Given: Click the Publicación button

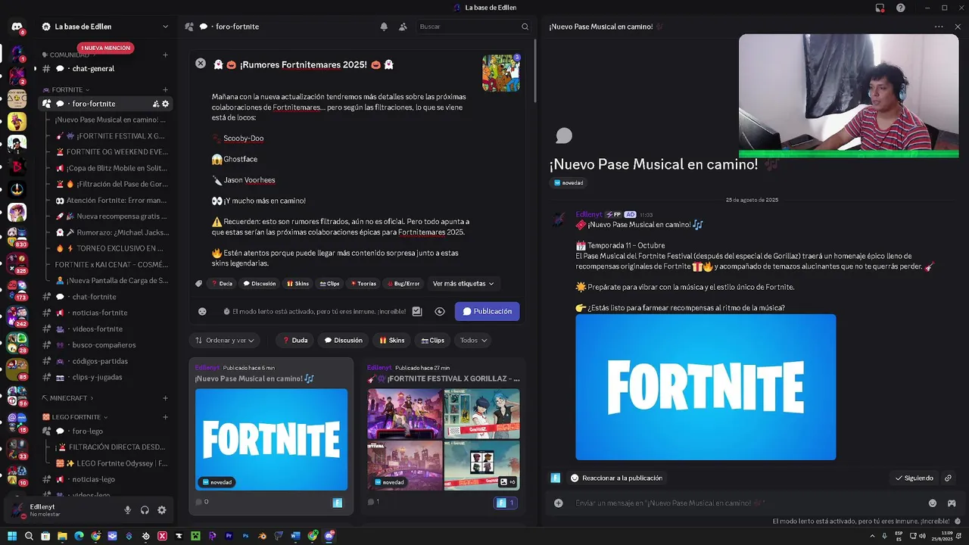Looking at the screenshot, I should click(487, 311).
